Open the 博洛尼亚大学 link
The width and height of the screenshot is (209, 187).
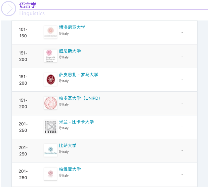(x=72, y=27)
